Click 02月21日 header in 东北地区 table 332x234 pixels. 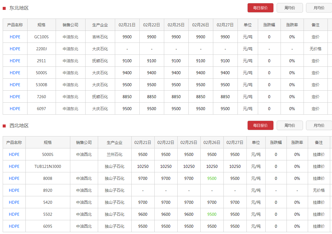127,25
